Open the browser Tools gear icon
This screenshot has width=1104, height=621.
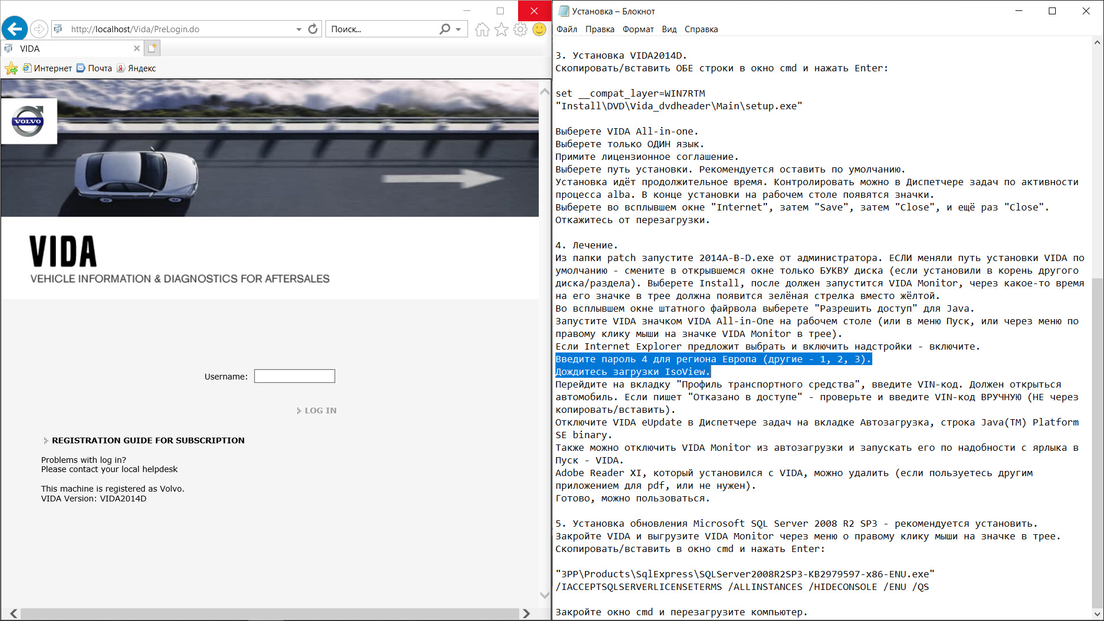[x=520, y=29]
